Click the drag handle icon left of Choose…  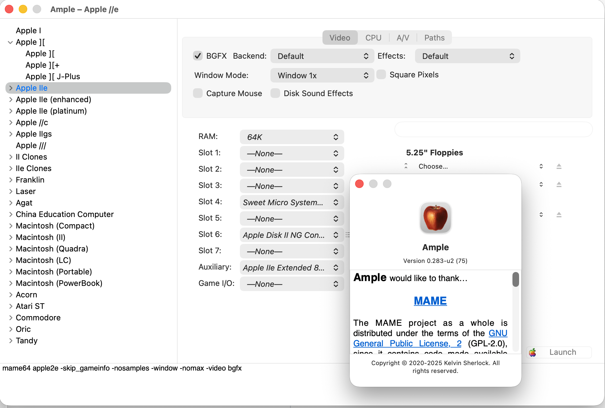(x=406, y=166)
